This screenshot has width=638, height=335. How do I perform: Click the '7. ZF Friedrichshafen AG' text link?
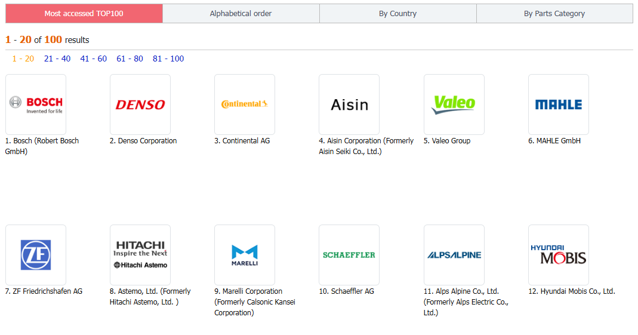(x=44, y=291)
